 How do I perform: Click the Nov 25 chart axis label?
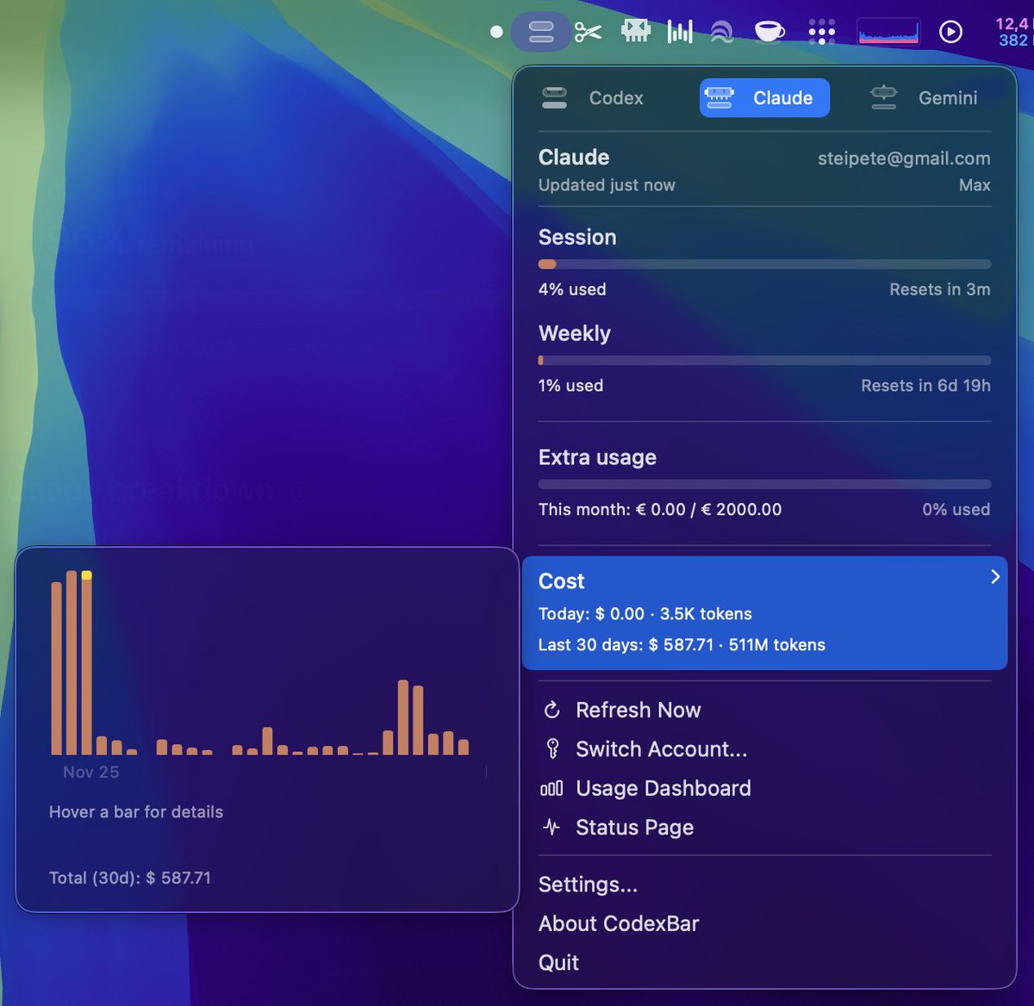(91, 773)
